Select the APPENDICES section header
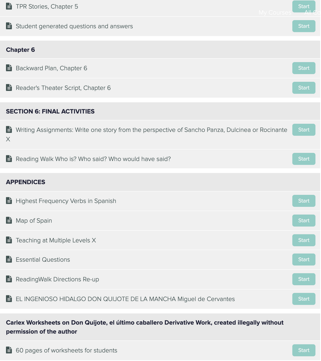The height and width of the screenshot is (361, 321). pyautogui.click(x=160, y=182)
